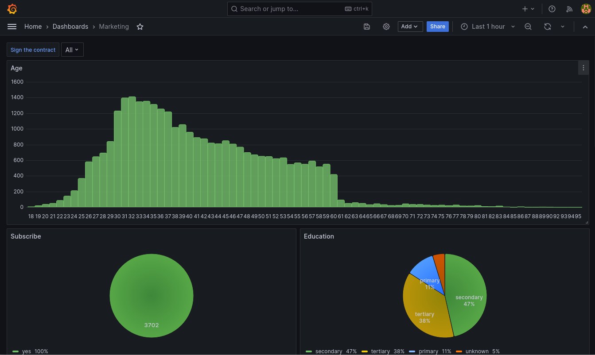The width and height of the screenshot is (595, 355).
Task: Toggle the 'unknown' series in Education legend
Action: [477, 351]
